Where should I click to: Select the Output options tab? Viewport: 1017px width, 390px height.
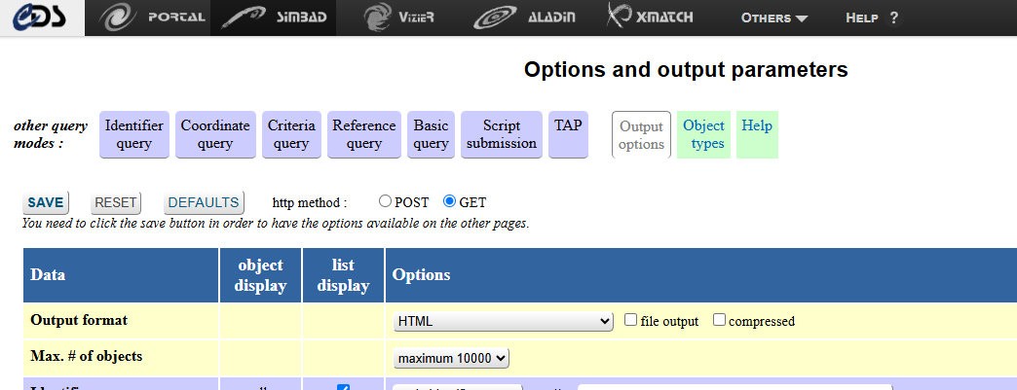pyautogui.click(x=641, y=135)
